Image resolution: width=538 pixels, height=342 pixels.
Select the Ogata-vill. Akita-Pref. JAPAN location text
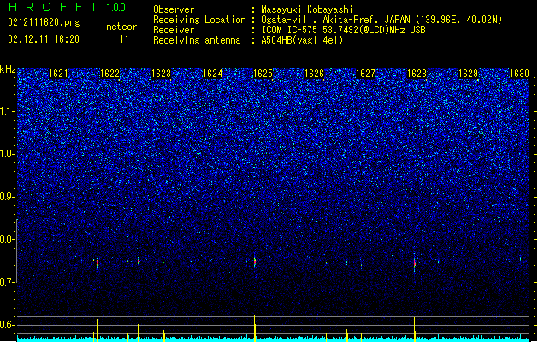pyautogui.click(x=381, y=20)
